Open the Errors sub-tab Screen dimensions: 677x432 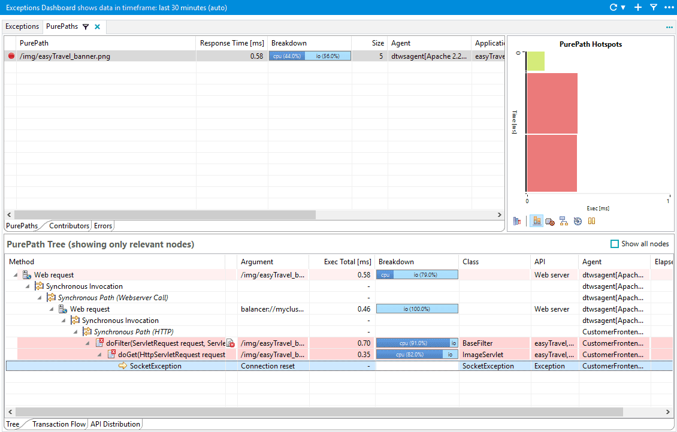click(103, 226)
